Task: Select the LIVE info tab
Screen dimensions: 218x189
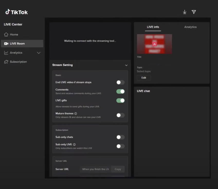Action: (153, 27)
